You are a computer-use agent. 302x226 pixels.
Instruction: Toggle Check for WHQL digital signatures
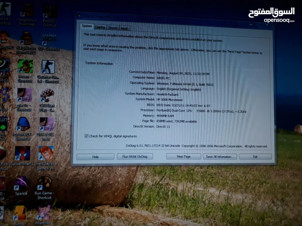(86, 136)
